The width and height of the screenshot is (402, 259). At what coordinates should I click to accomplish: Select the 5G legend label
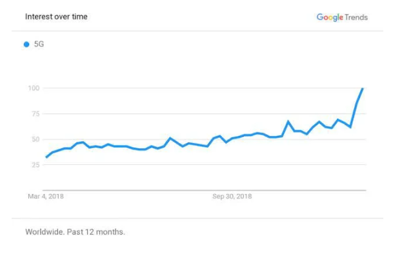point(39,44)
